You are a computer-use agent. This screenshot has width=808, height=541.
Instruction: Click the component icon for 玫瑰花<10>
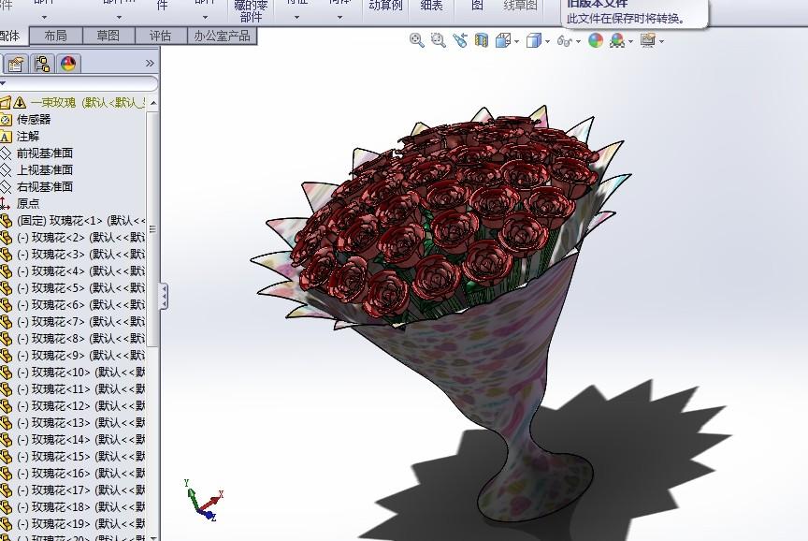point(6,373)
